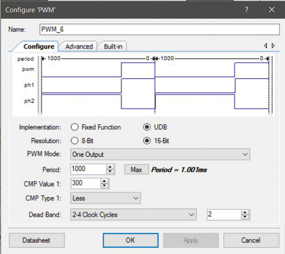The image size is (285, 254).
Task: Increase CMP Value 1 with up arrow
Action: [x=105, y=181]
